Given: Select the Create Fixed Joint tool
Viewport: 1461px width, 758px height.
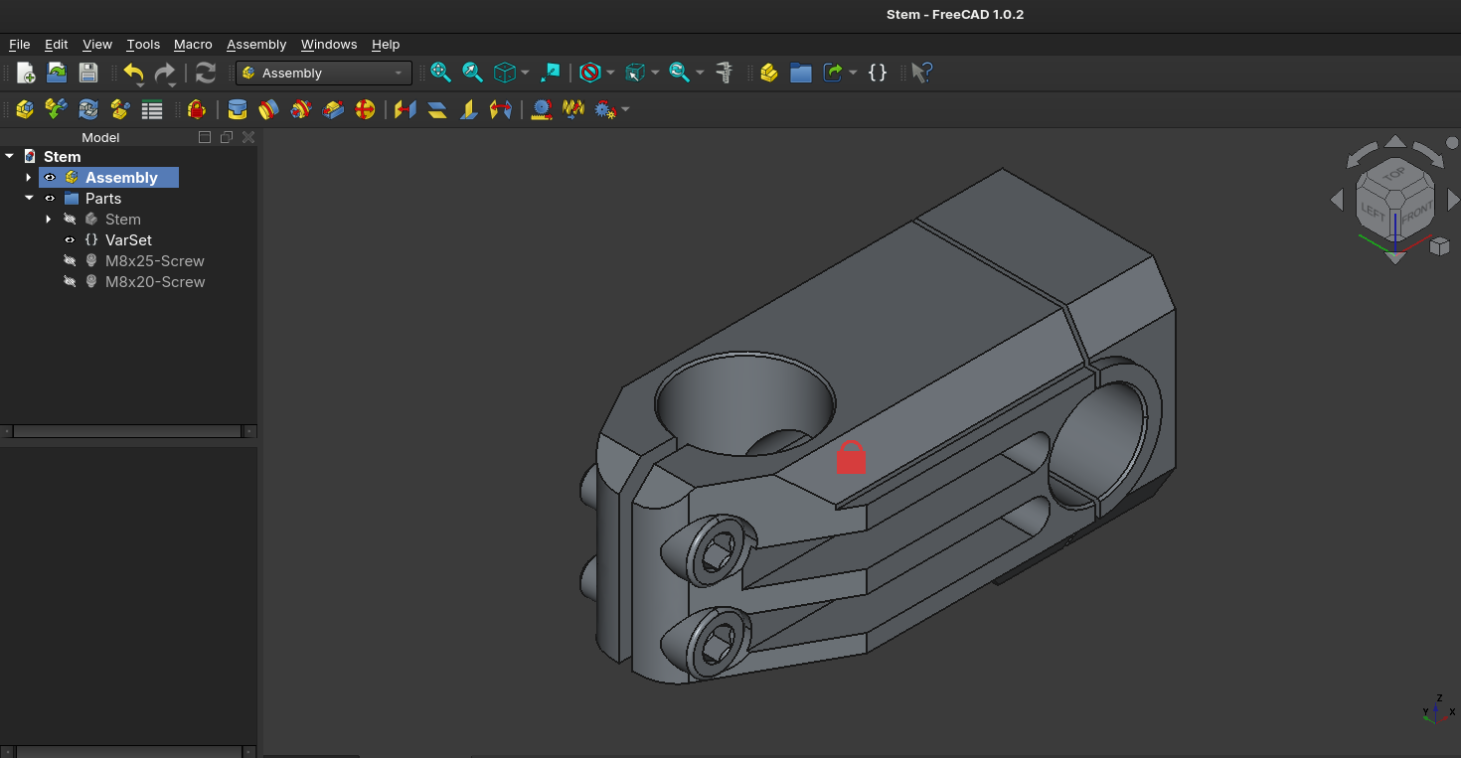Looking at the screenshot, I should (x=238, y=109).
